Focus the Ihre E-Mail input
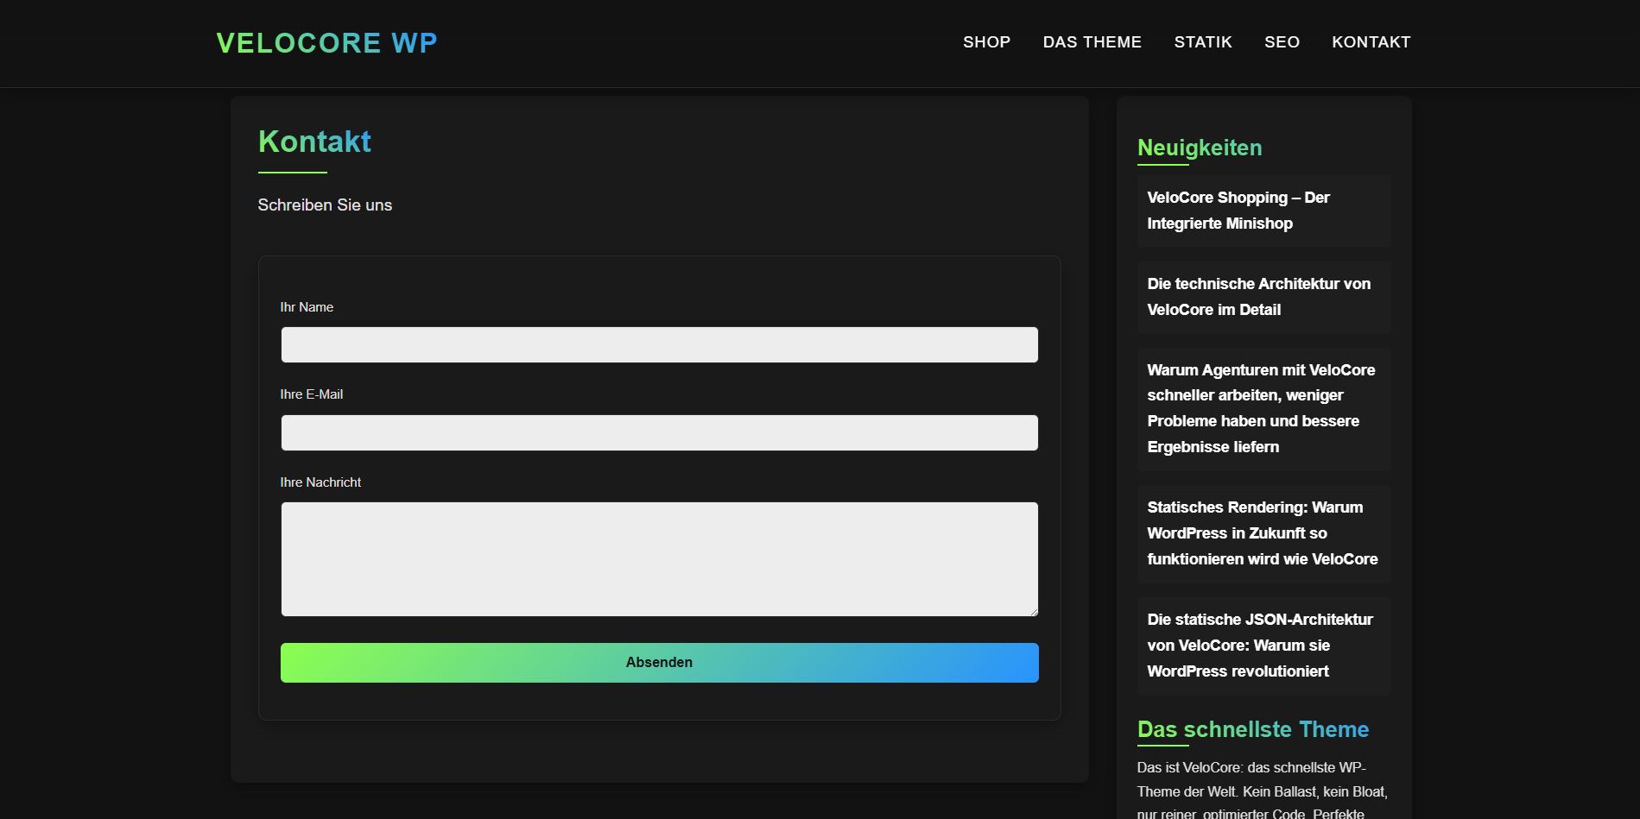Image resolution: width=1640 pixels, height=819 pixels. pyautogui.click(x=659, y=432)
